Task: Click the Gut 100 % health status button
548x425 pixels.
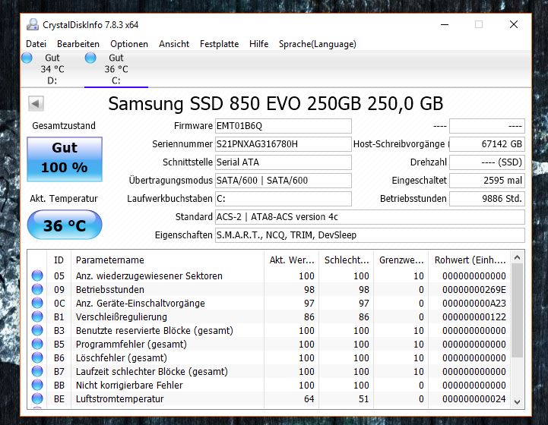Action: coord(65,159)
